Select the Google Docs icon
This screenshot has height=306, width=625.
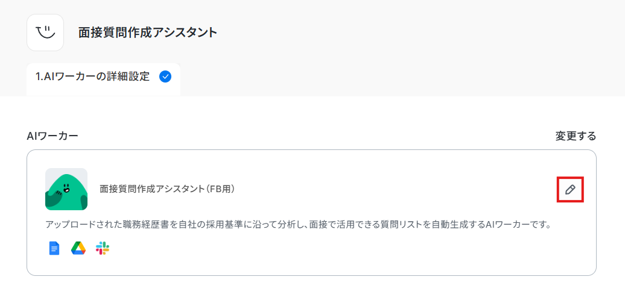point(54,249)
